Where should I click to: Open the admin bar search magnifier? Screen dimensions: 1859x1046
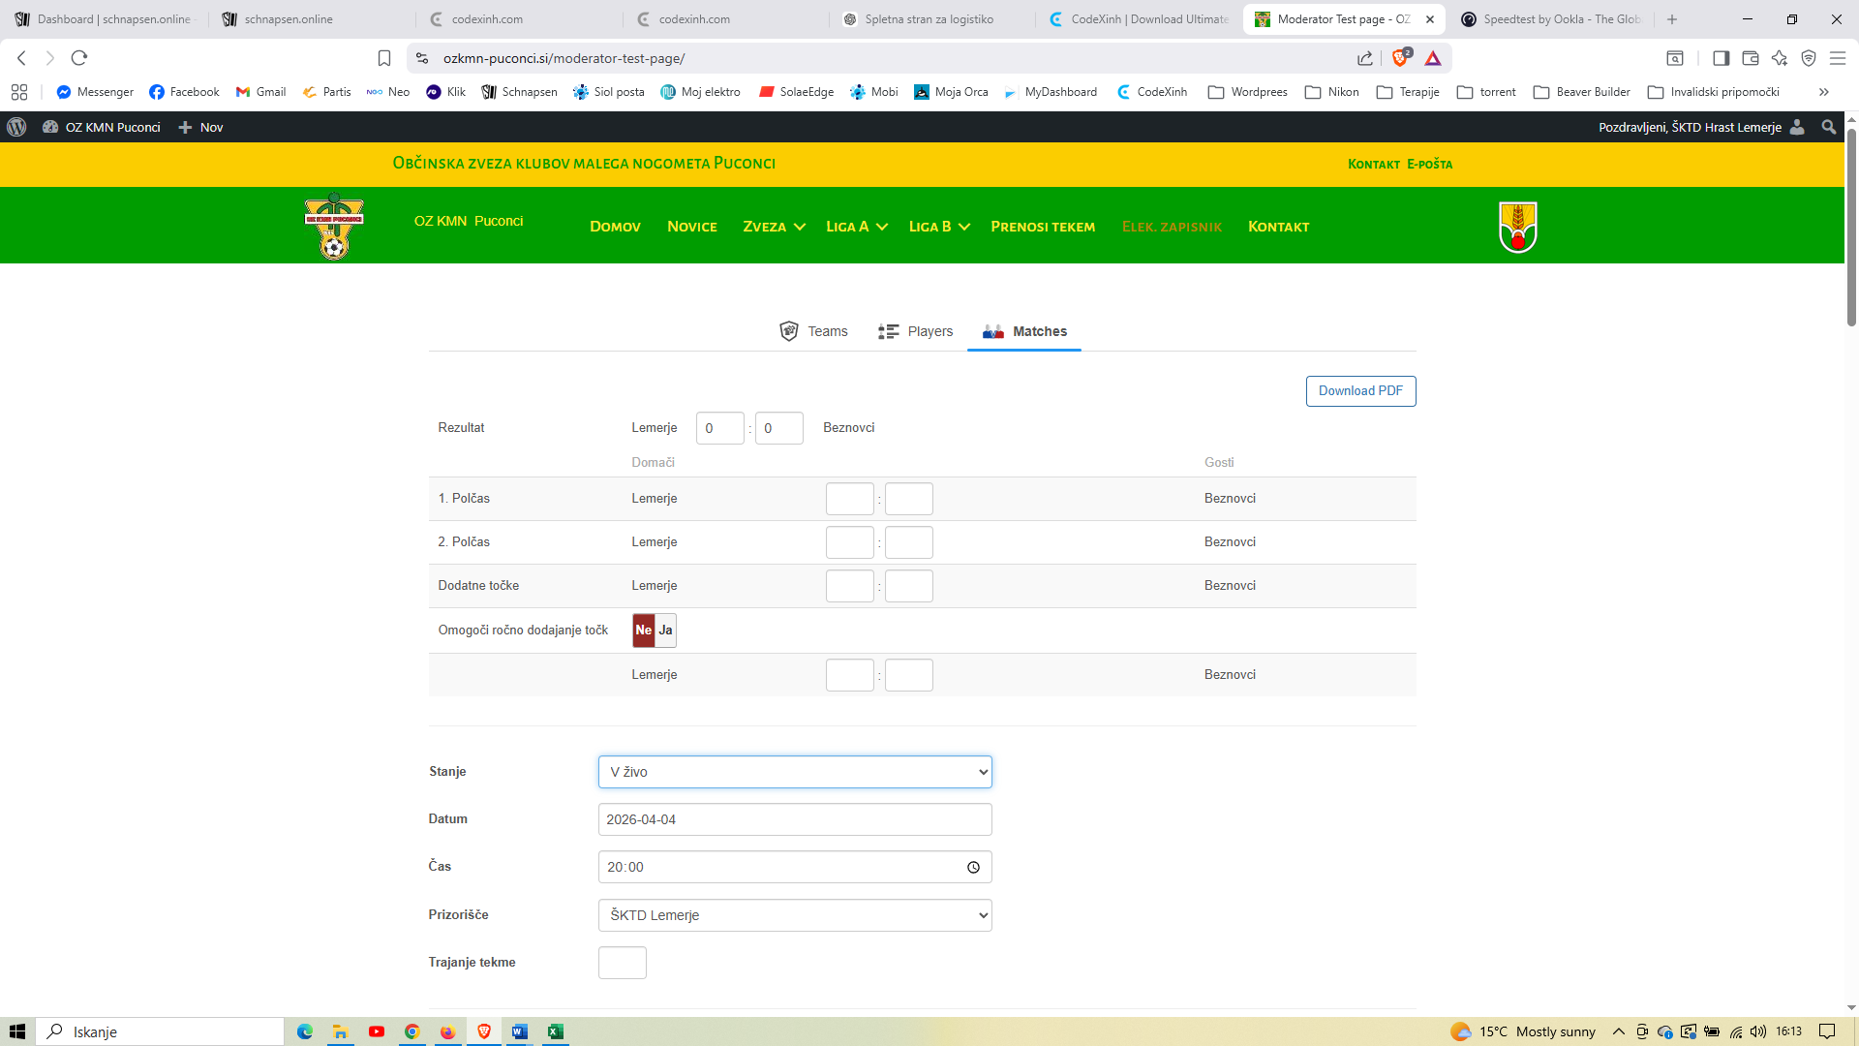click(1828, 127)
